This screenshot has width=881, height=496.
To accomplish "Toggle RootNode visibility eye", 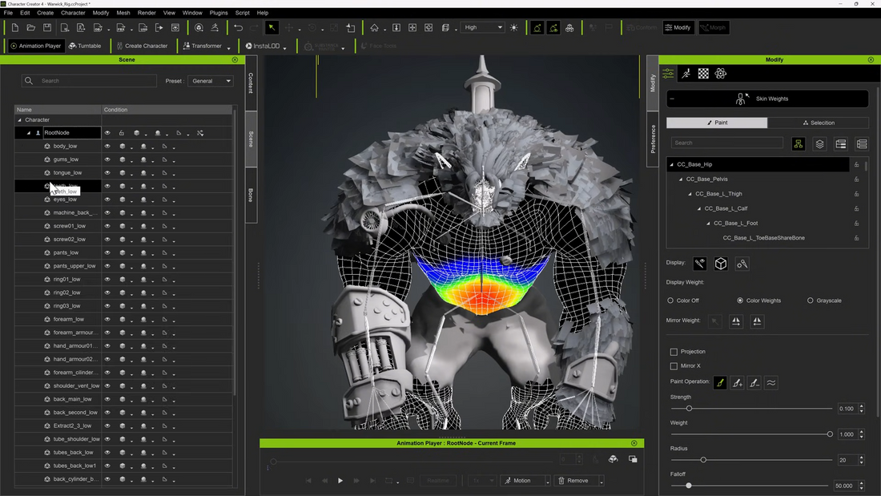I will click(x=107, y=133).
